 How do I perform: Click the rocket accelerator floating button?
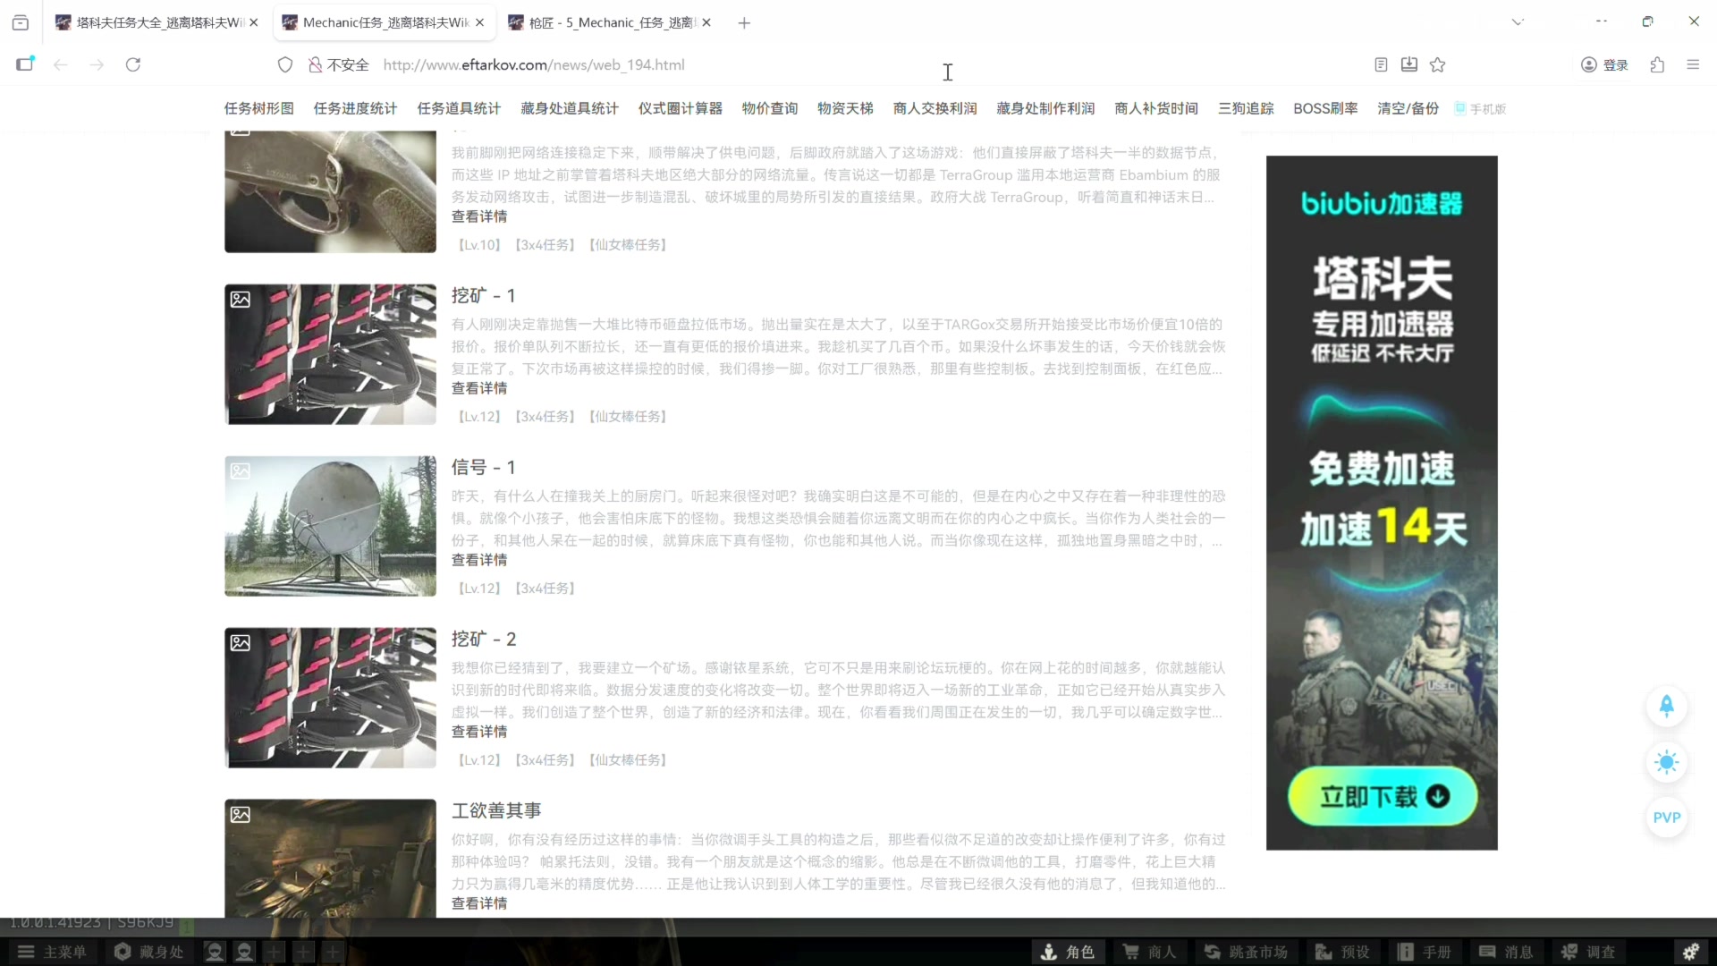point(1666,706)
